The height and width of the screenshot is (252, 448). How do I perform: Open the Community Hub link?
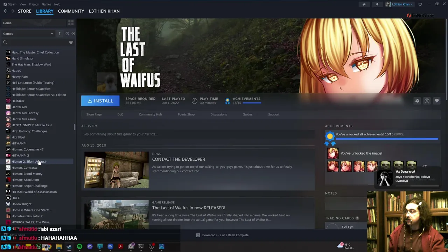(x=150, y=114)
